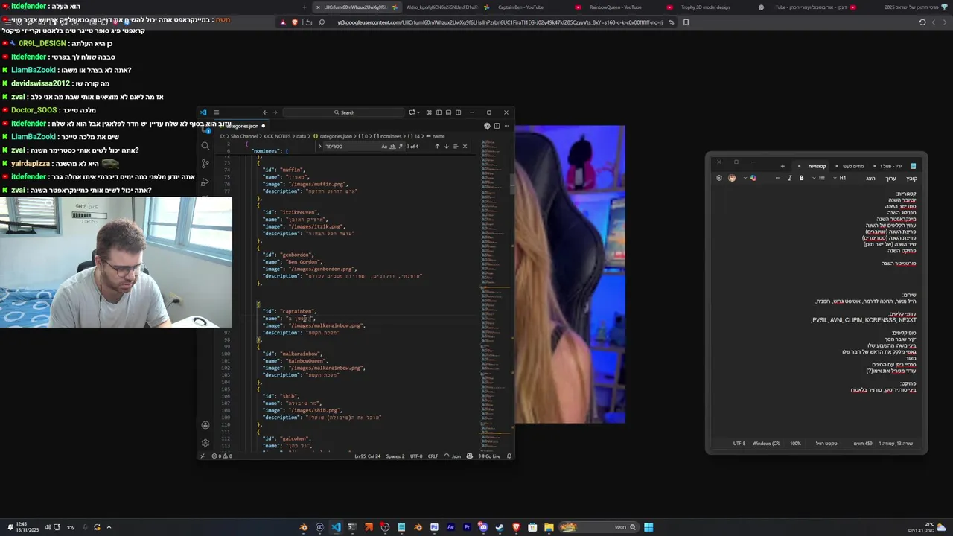Open the Hebrew Edit menu in Notepad

(891, 178)
